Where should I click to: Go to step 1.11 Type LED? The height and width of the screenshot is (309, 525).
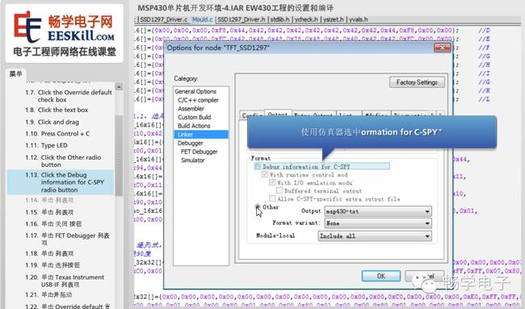pyautogui.click(x=46, y=145)
